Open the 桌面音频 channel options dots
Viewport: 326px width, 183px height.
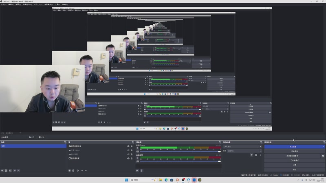point(137,158)
